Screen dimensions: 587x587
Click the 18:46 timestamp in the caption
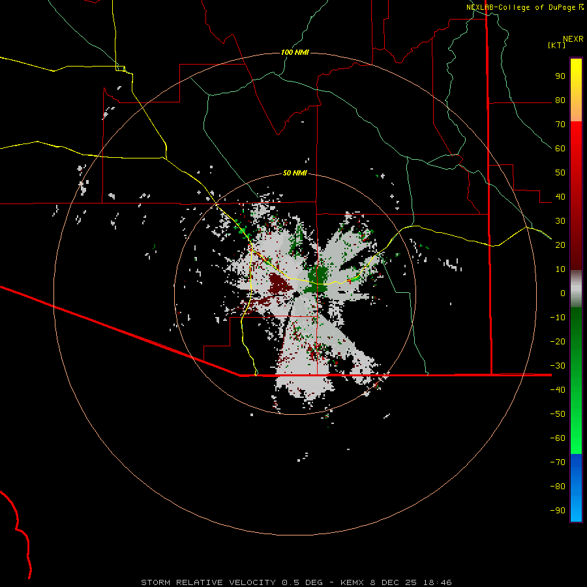pos(437,582)
